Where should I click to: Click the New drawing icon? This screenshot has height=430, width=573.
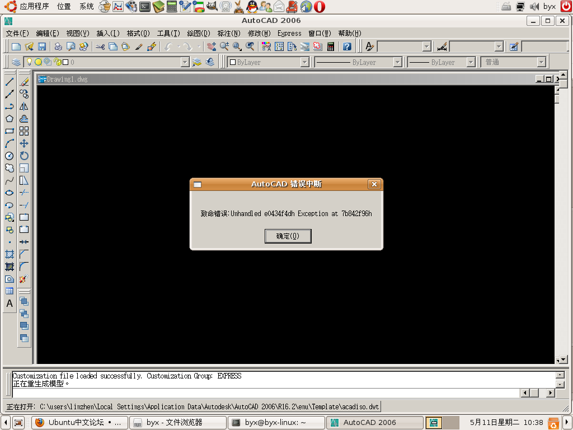pos(16,46)
